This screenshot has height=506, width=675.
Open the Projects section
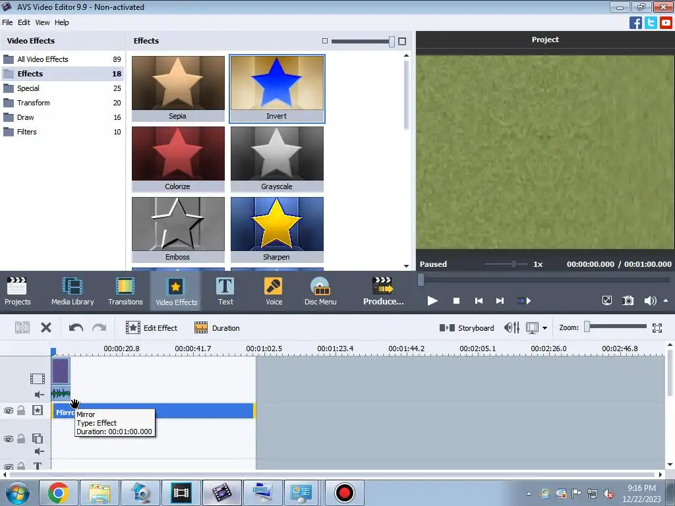[17, 291]
